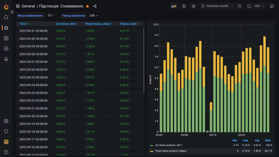Click the tallest bar near 05/30 in chart
The width and height of the screenshot is (279, 157).
click(x=264, y=84)
